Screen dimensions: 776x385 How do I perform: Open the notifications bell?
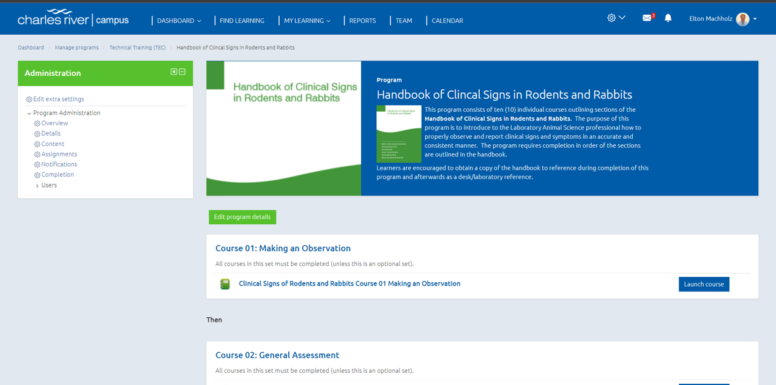pos(668,18)
